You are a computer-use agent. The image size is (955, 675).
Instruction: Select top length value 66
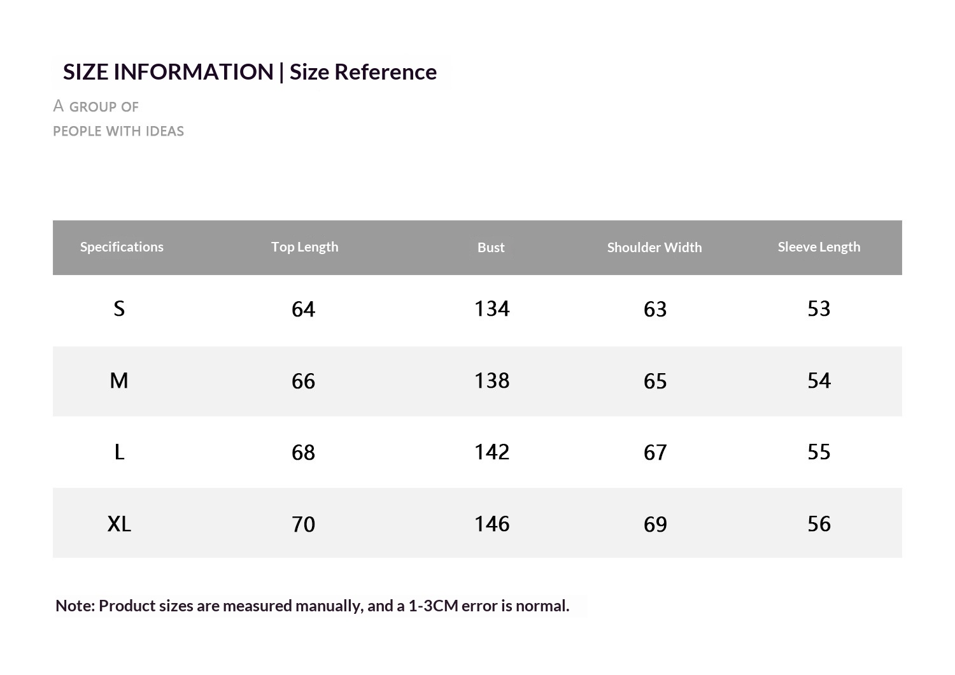pyautogui.click(x=303, y=381)
